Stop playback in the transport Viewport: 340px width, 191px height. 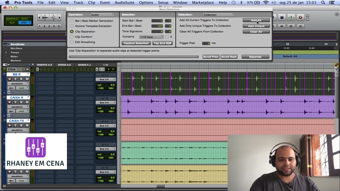[x=282, y=18]
